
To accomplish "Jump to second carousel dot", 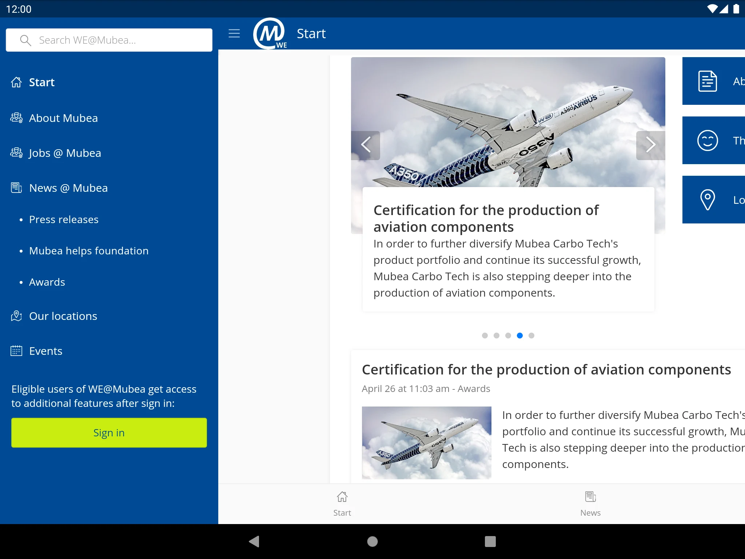I will point(497,336).
